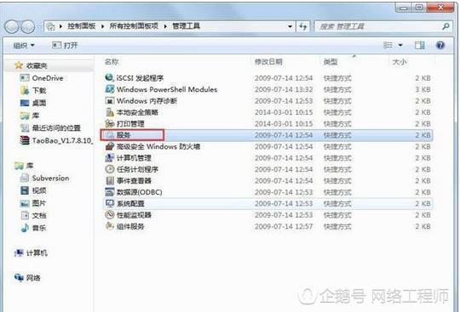Expand the arrow after 所有控制面板项 breadcrumb
460x312 pixels.
tap(165, 26)
